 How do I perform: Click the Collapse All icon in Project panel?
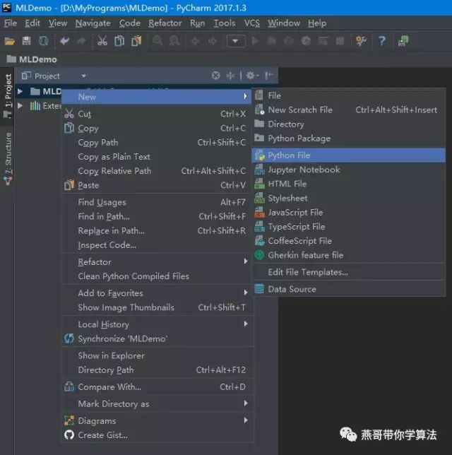pyautogui.click(x=230, y=76)
